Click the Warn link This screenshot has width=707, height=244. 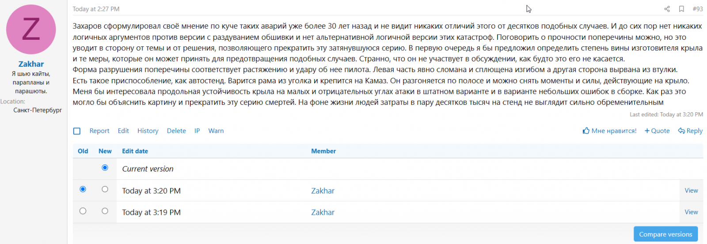(216, 131)
